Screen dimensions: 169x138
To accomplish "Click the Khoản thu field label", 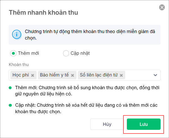I will tap(19, 65).
